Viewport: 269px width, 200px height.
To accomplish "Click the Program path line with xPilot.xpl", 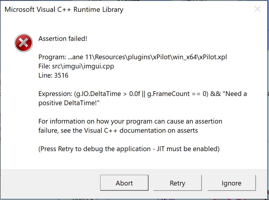I will tap(133, 57).
